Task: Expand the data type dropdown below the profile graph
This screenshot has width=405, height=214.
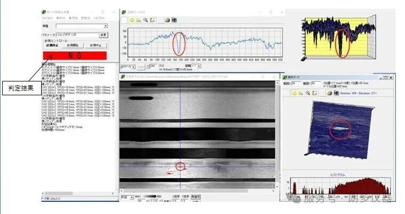Action: pyautogui.click(x=133, y=67)
